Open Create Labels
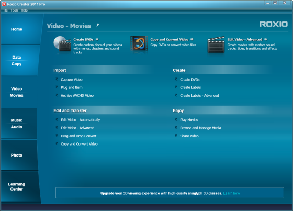This screenshot has width=293, height=211. pyautogui.click(x=190, y=87)
